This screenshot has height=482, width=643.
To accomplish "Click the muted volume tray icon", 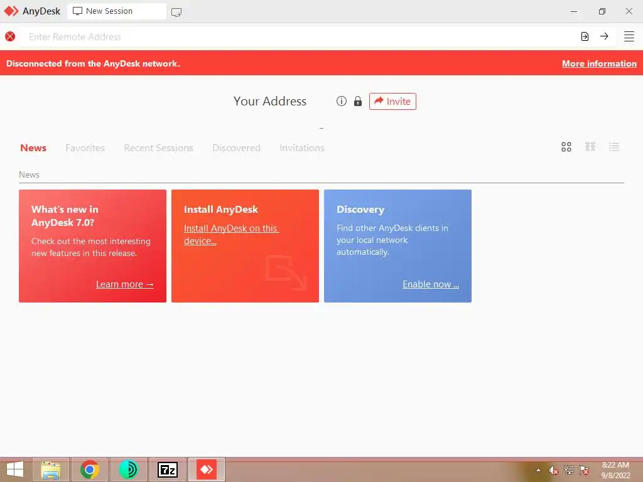I will (x=553, y=470).
